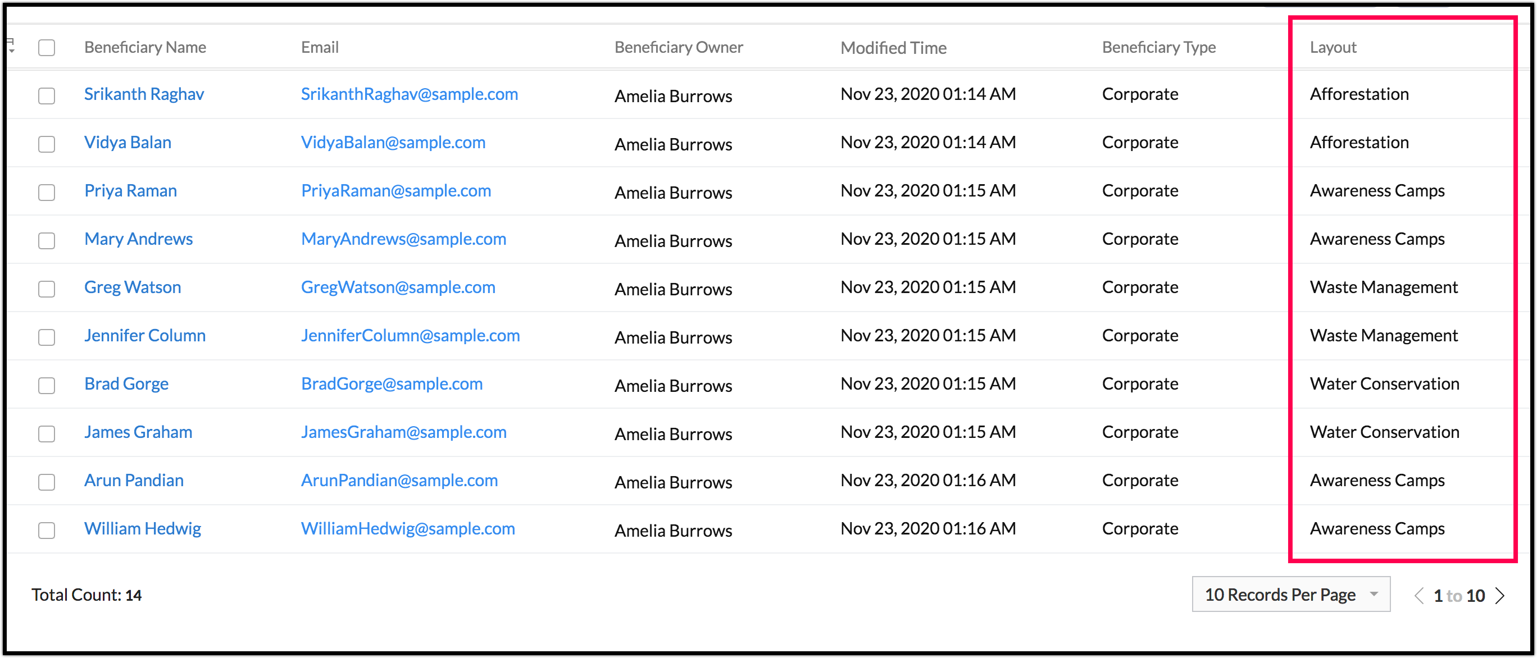The width and height of the screenshot is (1537, 658).
Task: Go to the previous page of records
Action: 1419,595
